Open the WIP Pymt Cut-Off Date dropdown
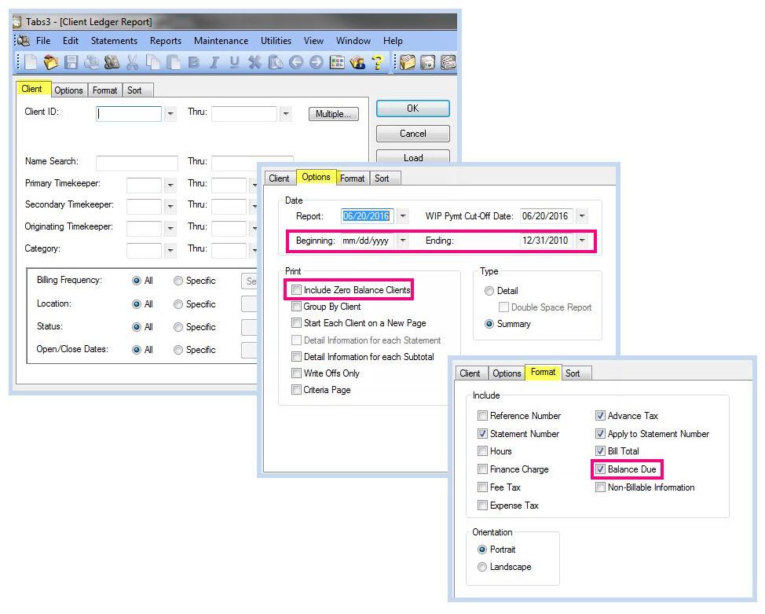765x614 pixels. pos(582,216)
